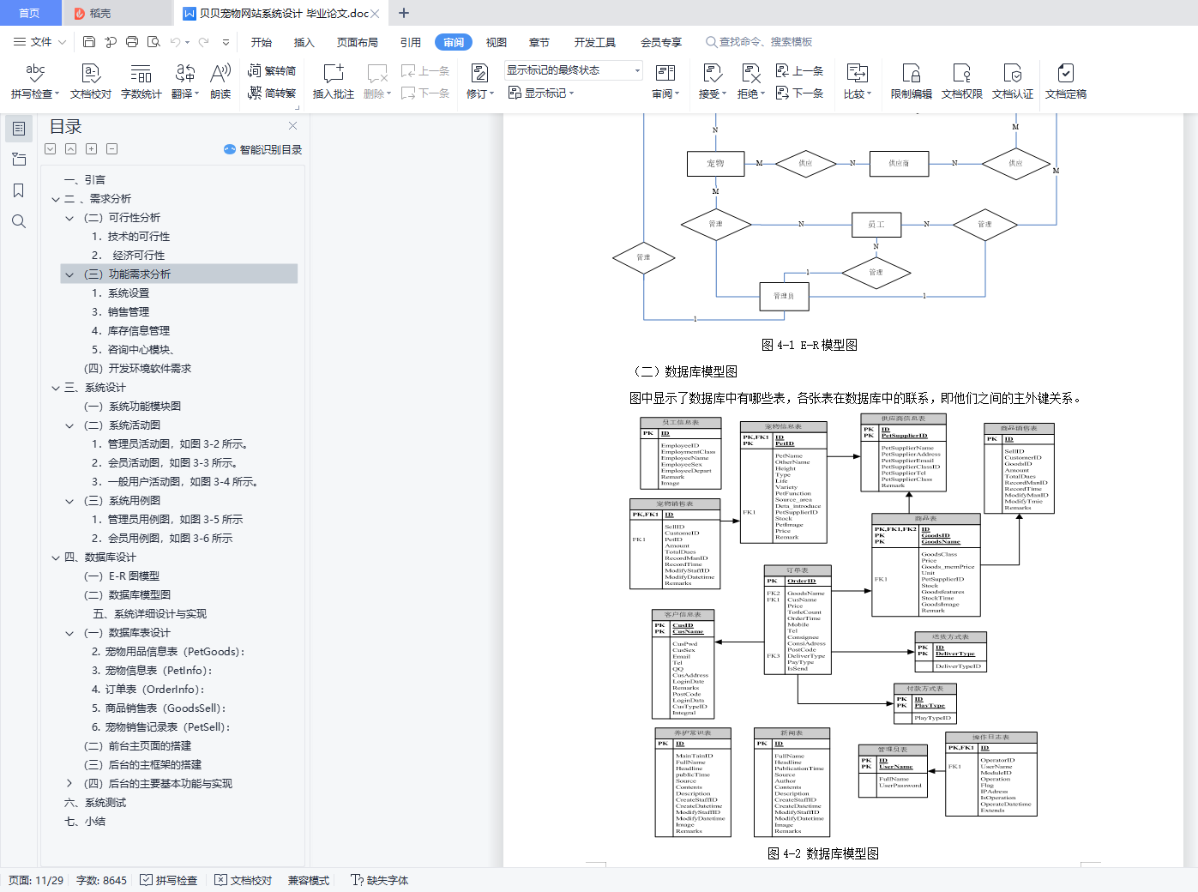Viewport: 1198px width, 892px height.
Task: Switch to the 会员专享 ribbon tab
Action: [661, 42]
